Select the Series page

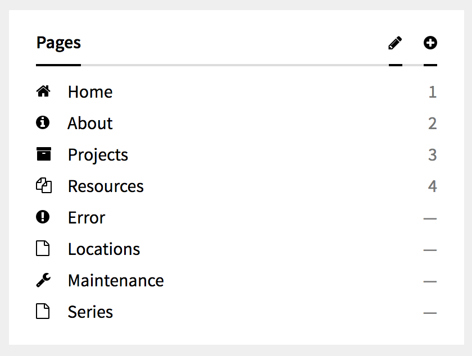pos(90,312)
